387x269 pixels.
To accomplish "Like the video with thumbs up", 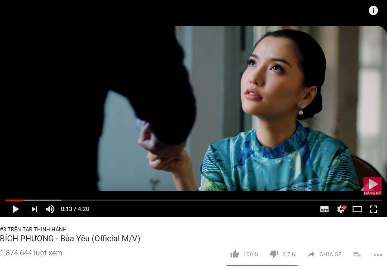I will (x=244, y=254).
